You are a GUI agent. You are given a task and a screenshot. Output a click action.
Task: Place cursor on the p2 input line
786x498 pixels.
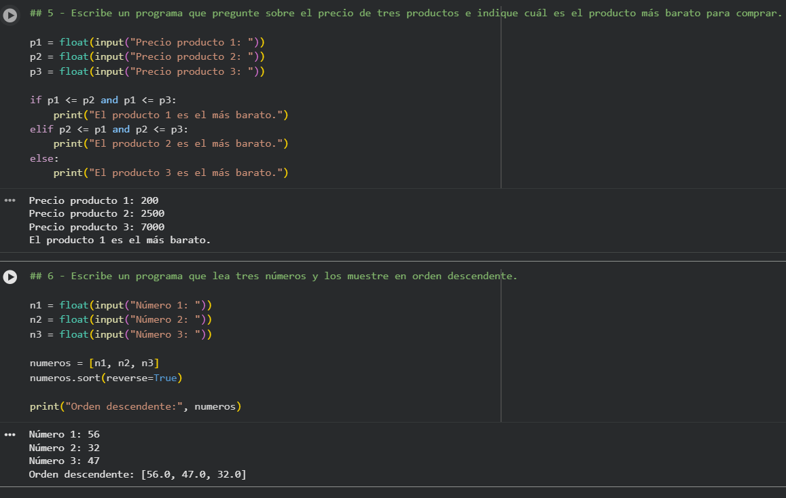click(147, 56)
